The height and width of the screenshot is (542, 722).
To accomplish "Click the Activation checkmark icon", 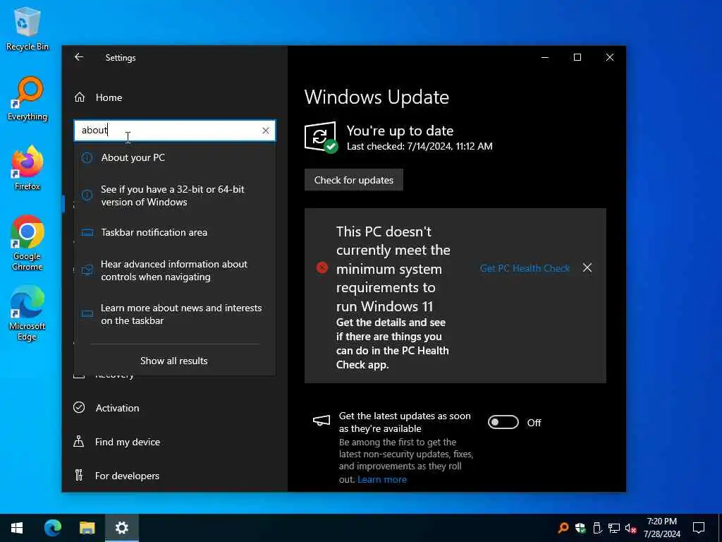I will (x=79, y=407).
